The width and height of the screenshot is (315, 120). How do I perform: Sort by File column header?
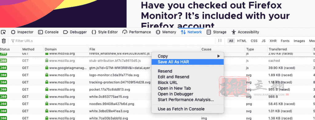point(144,49)
